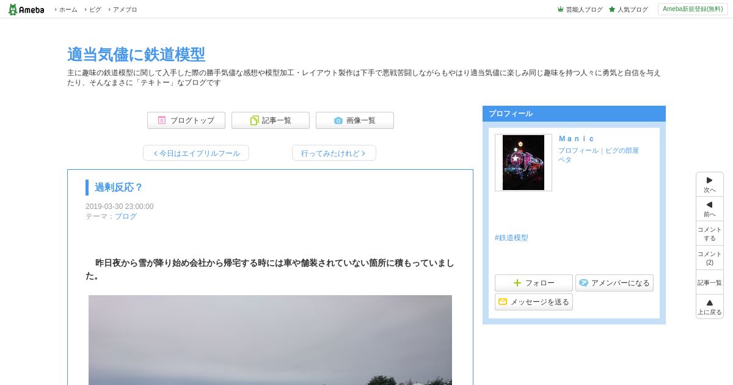Open article title 過剰反応？
Image resolution: width=733 pixels, height=385 pixels.
point(119,187)
